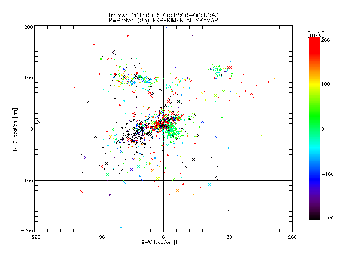Viewport: 344px width, 258px height.
Task: Click the x-axis tick label '100'
Action: [x=228, y=237]
